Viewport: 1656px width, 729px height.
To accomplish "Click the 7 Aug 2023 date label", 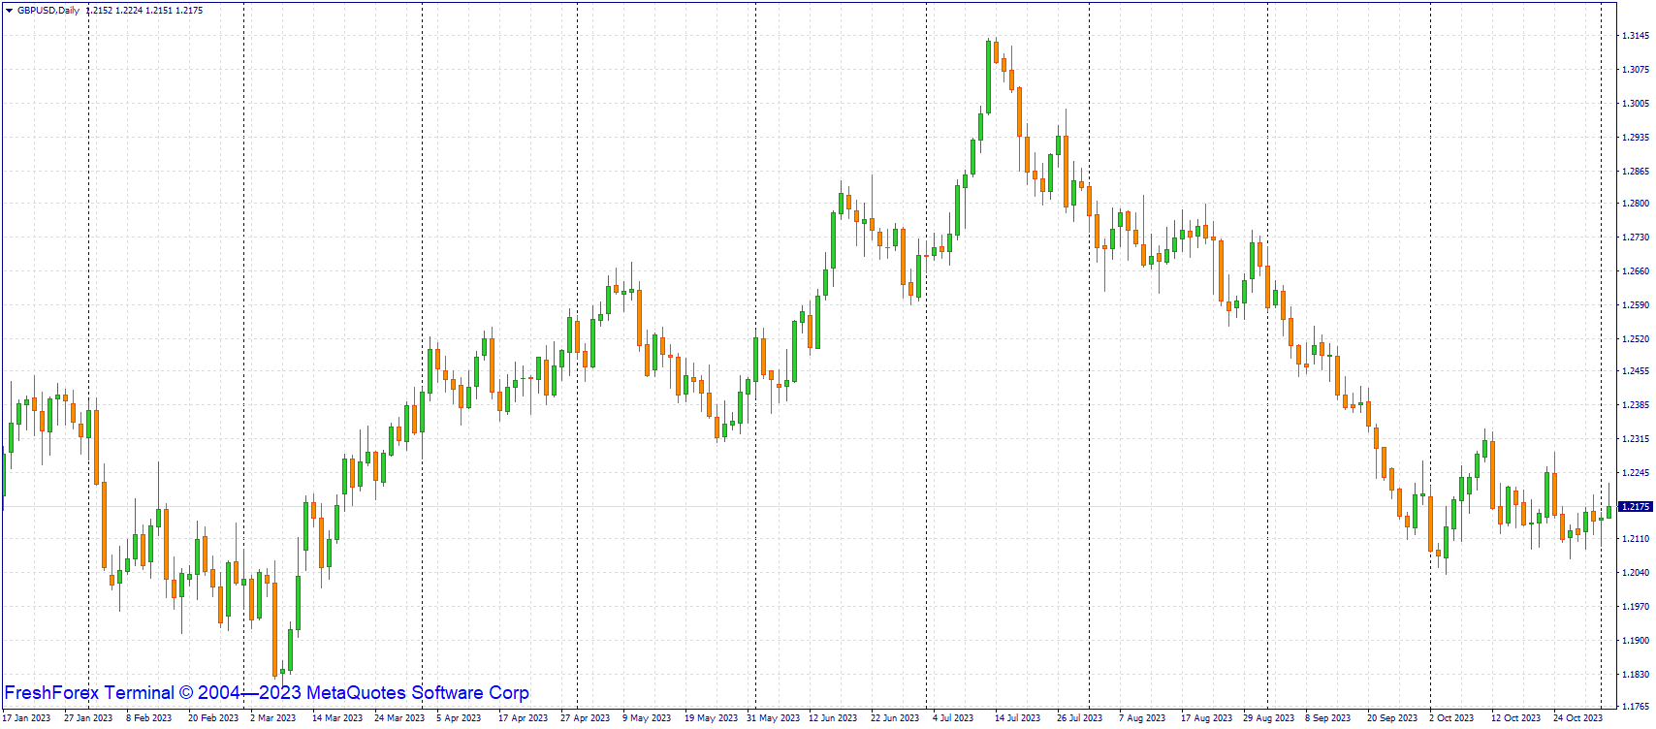I will [1141, 718].
